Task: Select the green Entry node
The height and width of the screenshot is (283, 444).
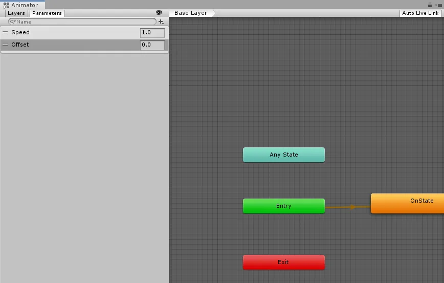Action: pos(284,206)
